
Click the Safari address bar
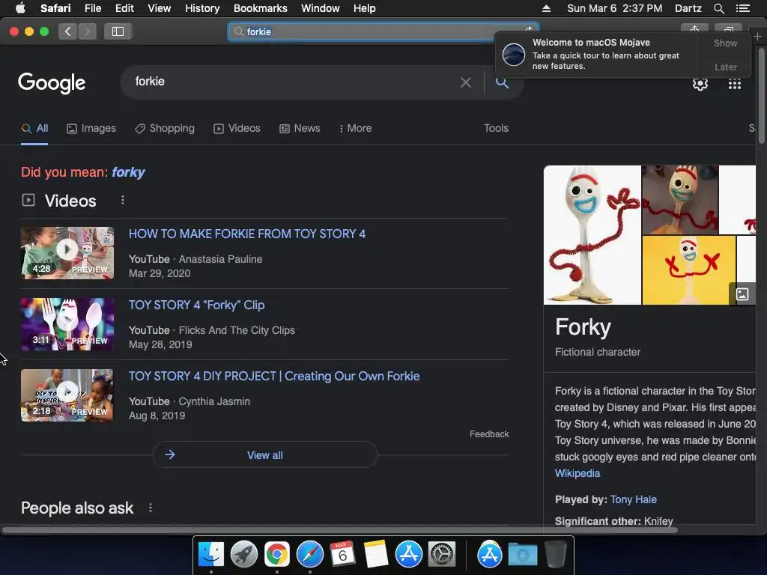pos(383,31)
